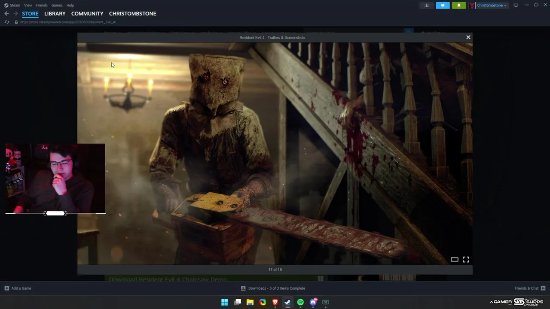Click Add a Game
The image size is (550, 309).
18,288
